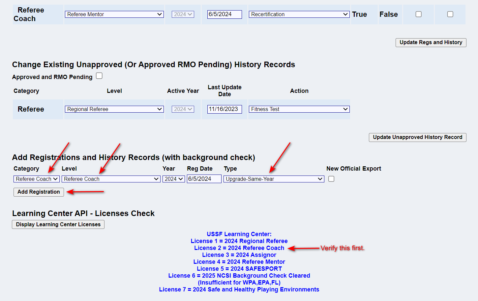This screenshot has height=301, width=478.
Task: Open the Year dropdown beside Reg Date
Action: pyautogui.click(x=174, y=179)
